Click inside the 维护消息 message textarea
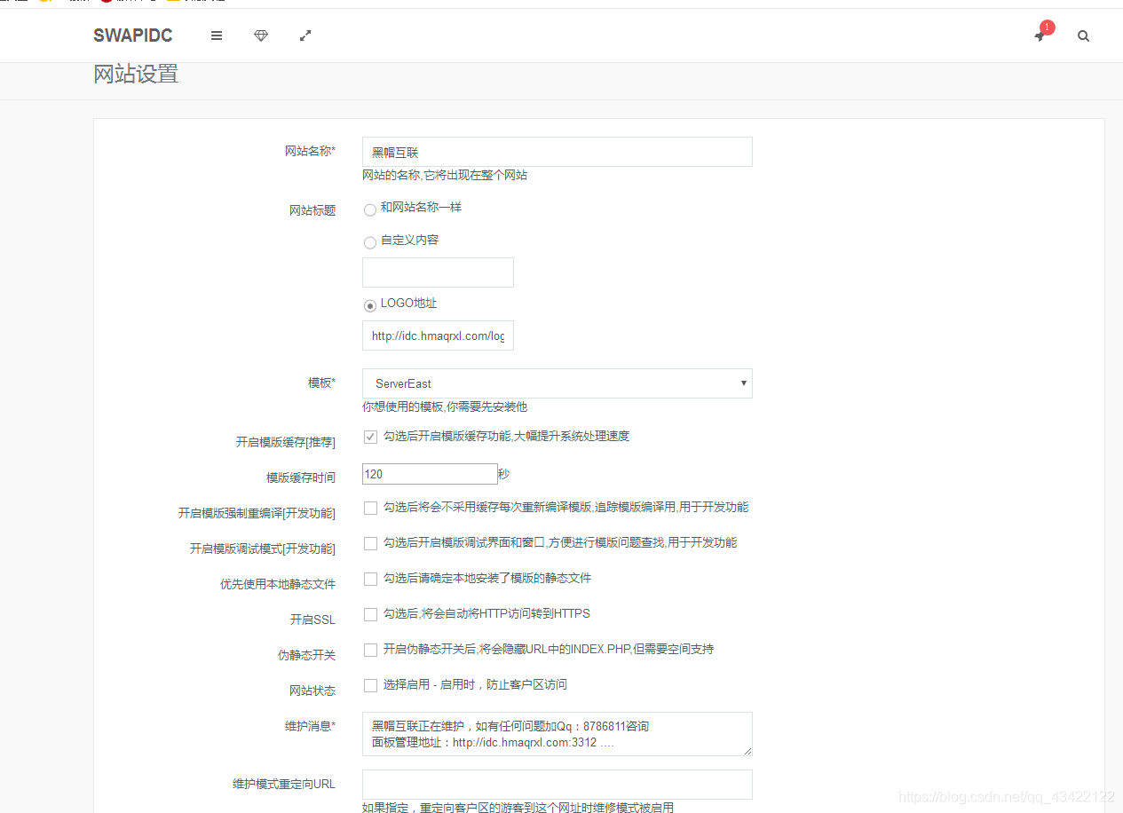Viewport: 1123px width, 813px height. pos(557,734)
